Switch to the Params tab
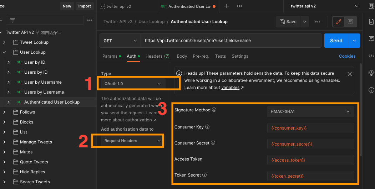The width and height of the screenshot is (375, 189). tap(111, 56)
